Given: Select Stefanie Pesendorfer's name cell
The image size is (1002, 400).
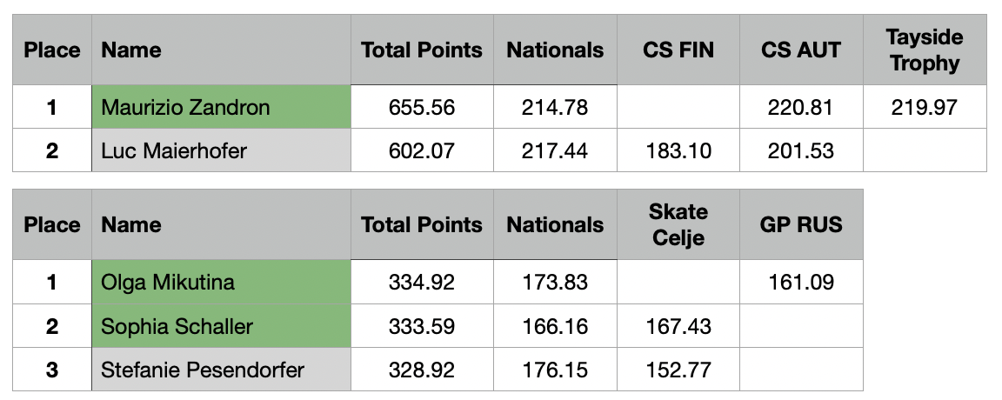Looking at the screenshot, I should [221, 370].
